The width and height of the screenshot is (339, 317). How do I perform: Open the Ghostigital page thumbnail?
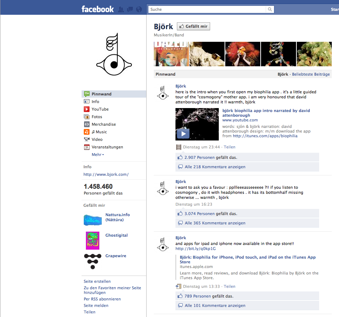(x=92, y=241)
